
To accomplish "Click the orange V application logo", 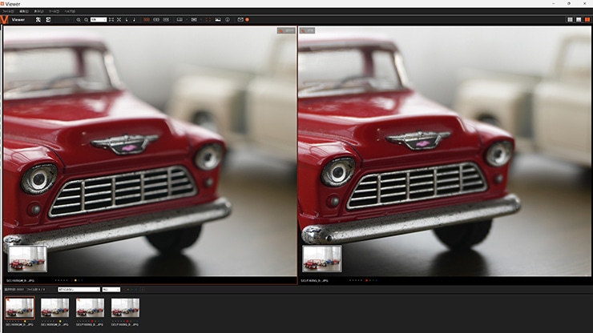I will pyautogui.click(x=4, y=20).
